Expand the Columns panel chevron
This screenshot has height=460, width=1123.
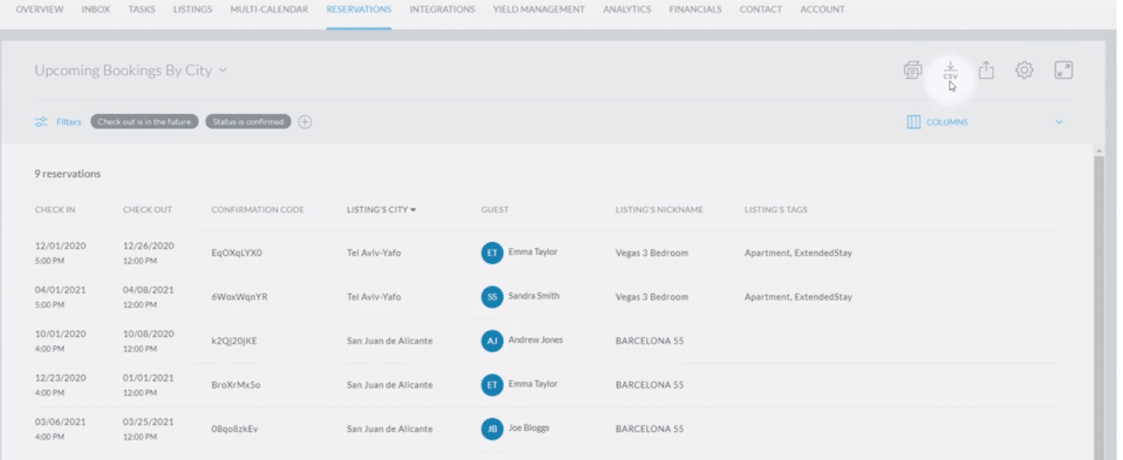[x=1059, y=122]
